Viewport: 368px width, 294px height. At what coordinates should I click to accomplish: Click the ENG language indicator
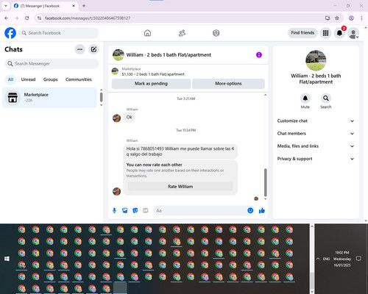326,259
